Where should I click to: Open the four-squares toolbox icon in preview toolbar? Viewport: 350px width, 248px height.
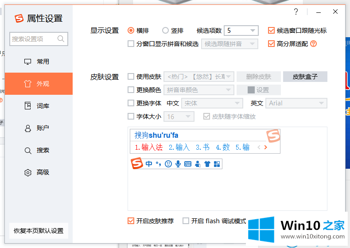[x=217, y=164]
